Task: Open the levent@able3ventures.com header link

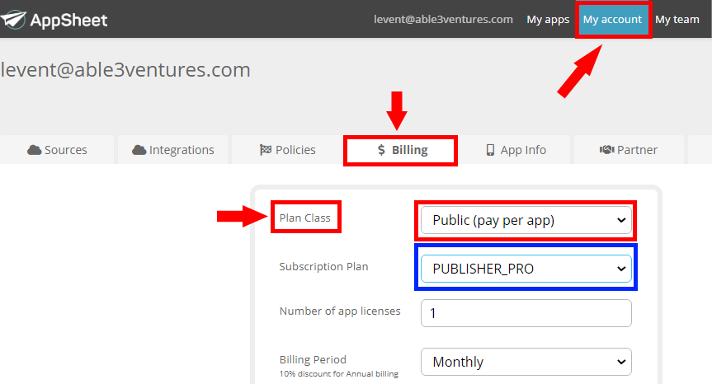Action: pyautogui.click(x=443, y=20)
